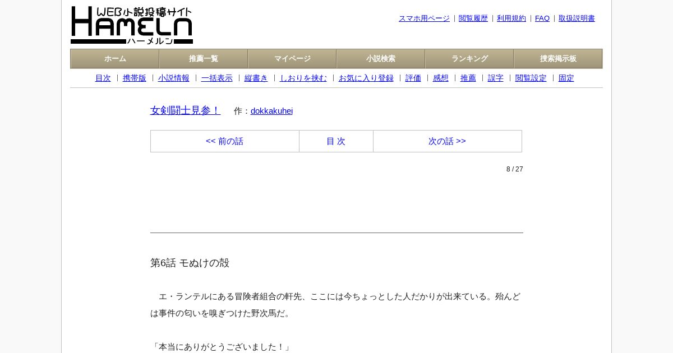Screen dimensions: 673x353
Task: Select 一括表示 show all chapters
Action: tap(217, 78)
